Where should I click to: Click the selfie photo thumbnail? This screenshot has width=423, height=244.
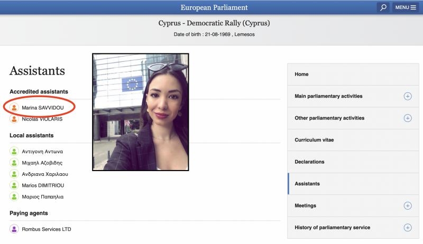(x=141, y=112)
